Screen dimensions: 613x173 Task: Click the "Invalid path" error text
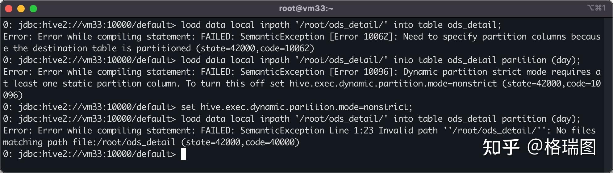[x=408, y=130]
